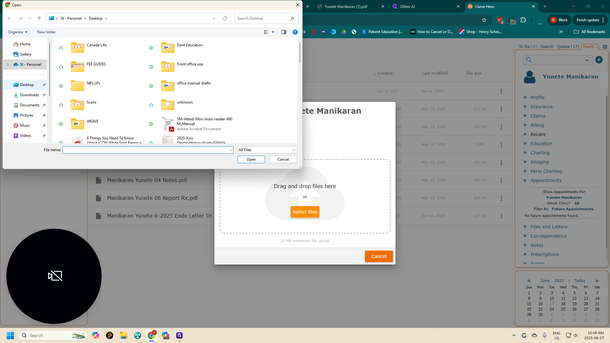Open the File name history dropdown
Image resolution: width=610 pixels, height=343 pixels.
231,150
